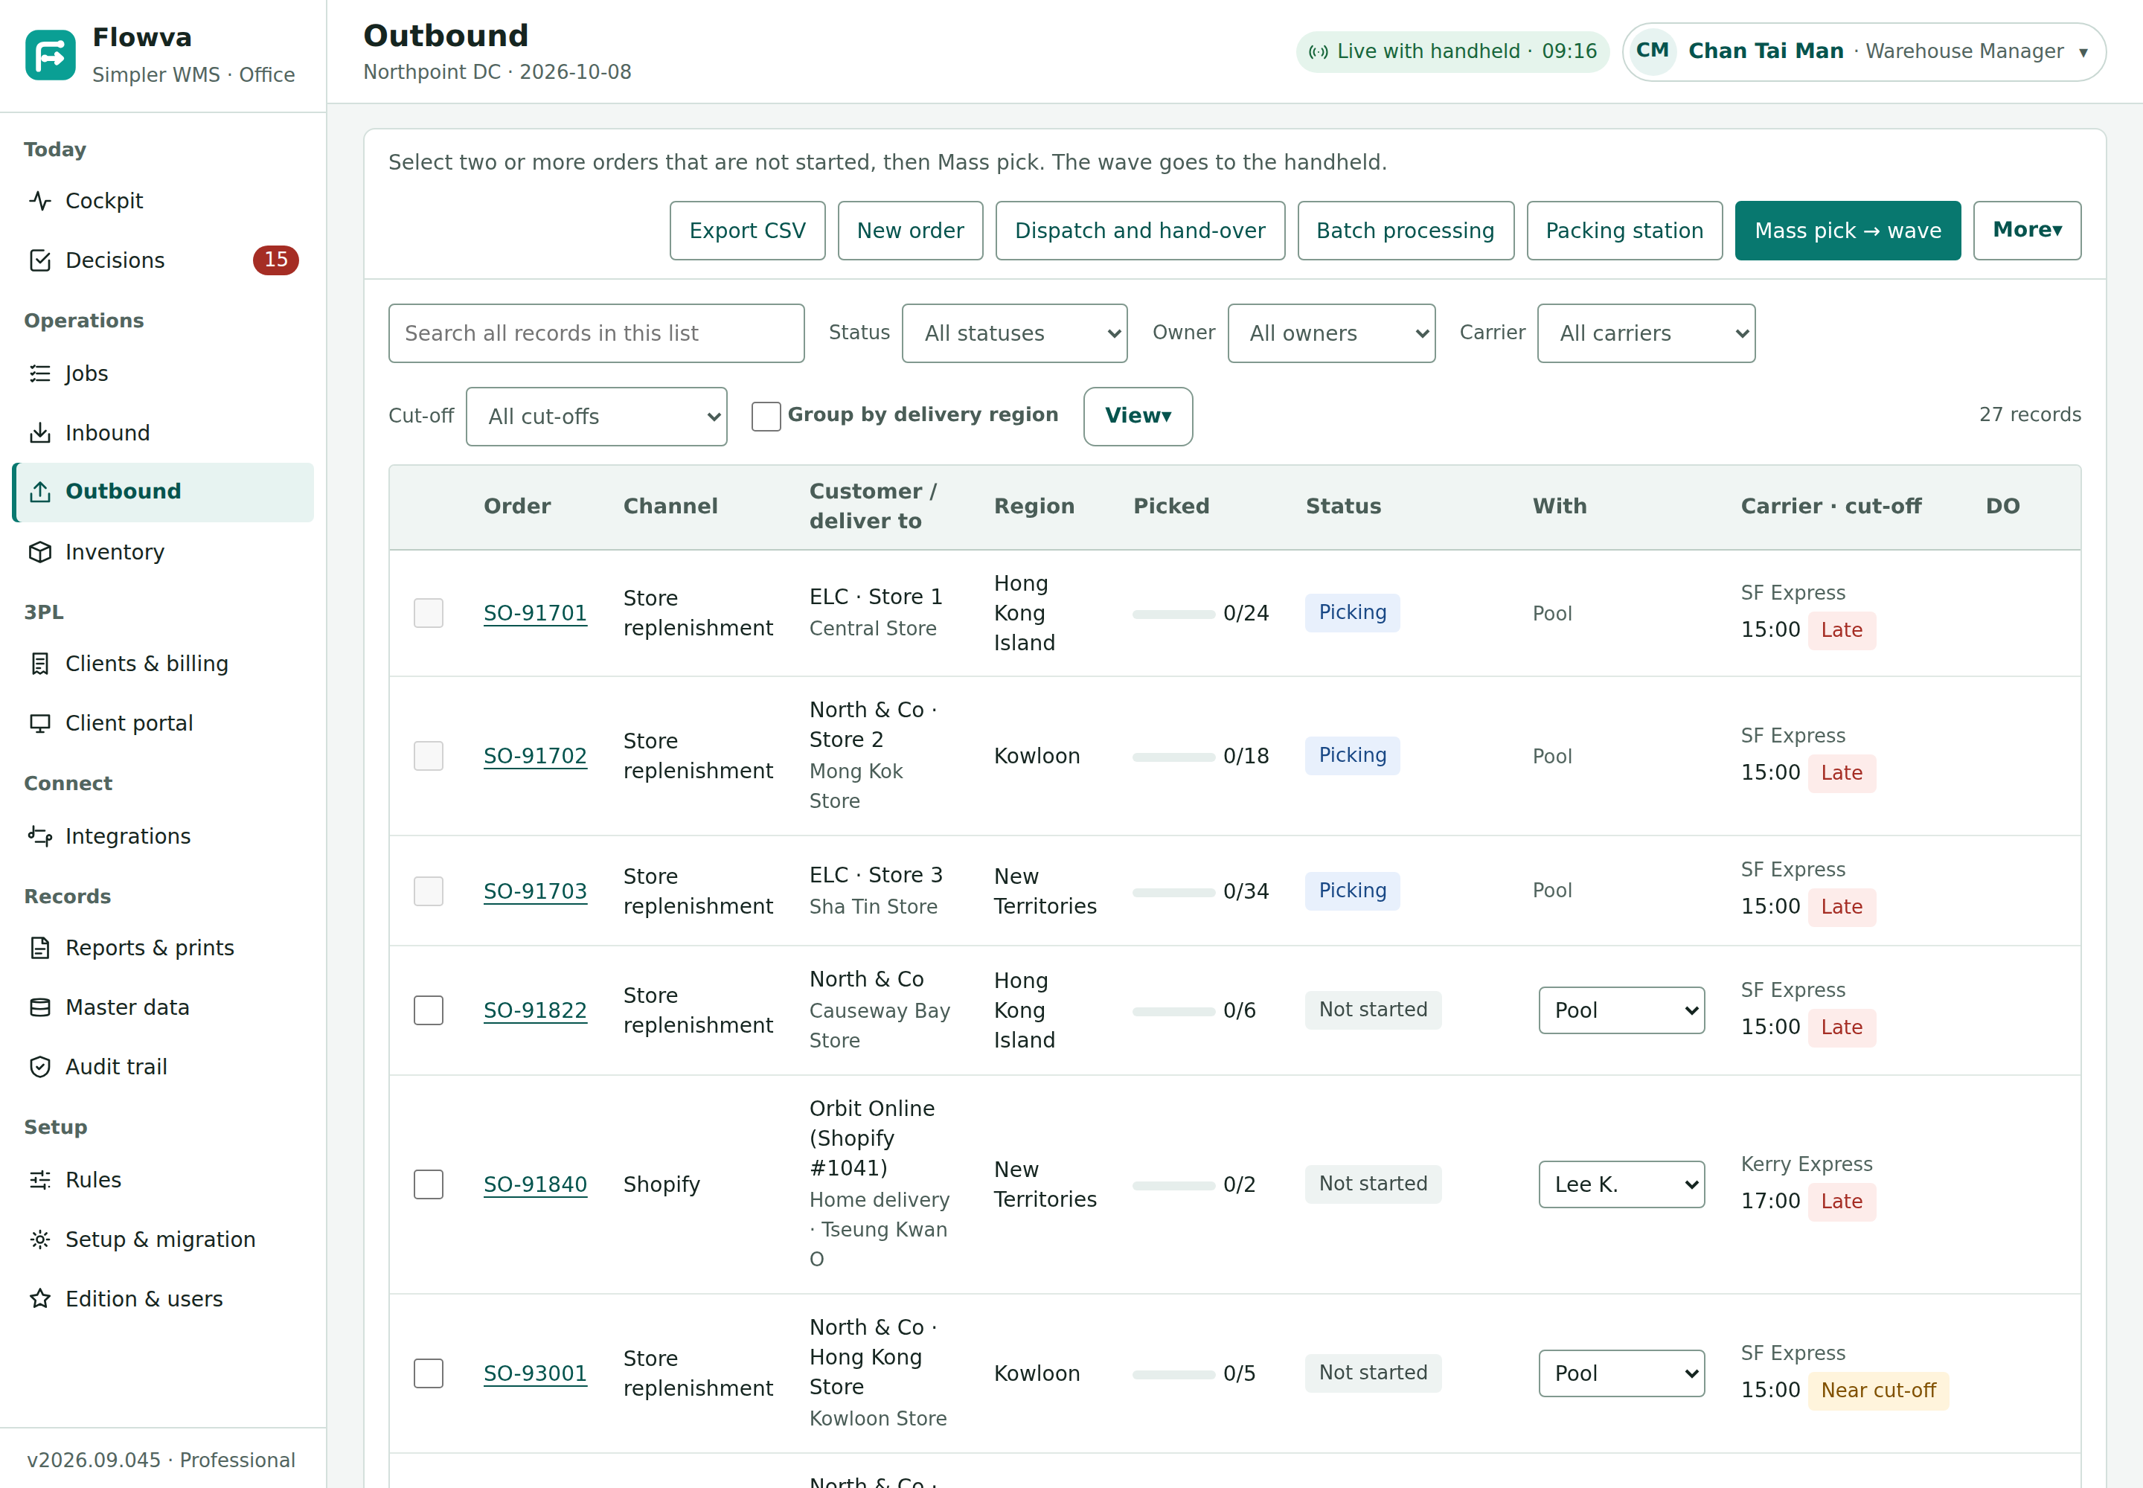
Task: Click Reports & prints document icon
Action: 40,948
